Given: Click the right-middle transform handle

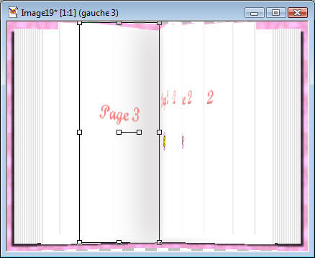Looking at the screenshot, I should click(x=159, y=132).
